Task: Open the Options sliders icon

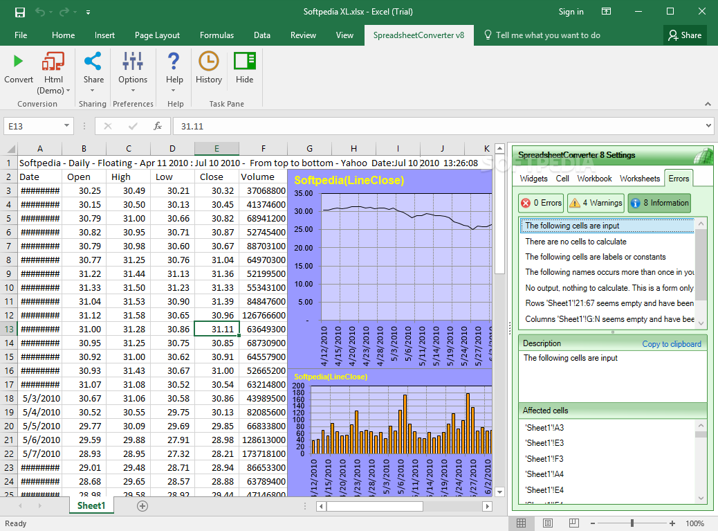Action: click(133, 61)
